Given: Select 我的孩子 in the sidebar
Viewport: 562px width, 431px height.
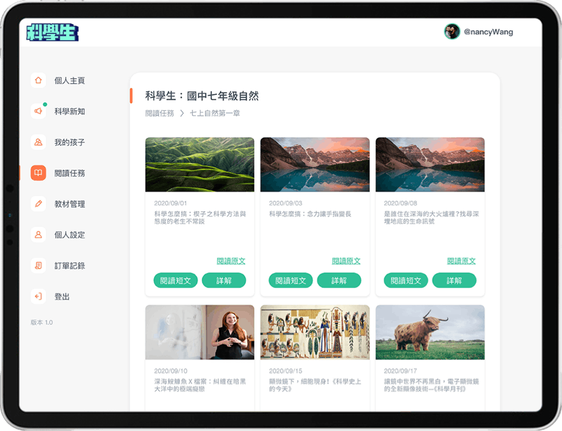Looking at the screenshot, I should [70, 142].
